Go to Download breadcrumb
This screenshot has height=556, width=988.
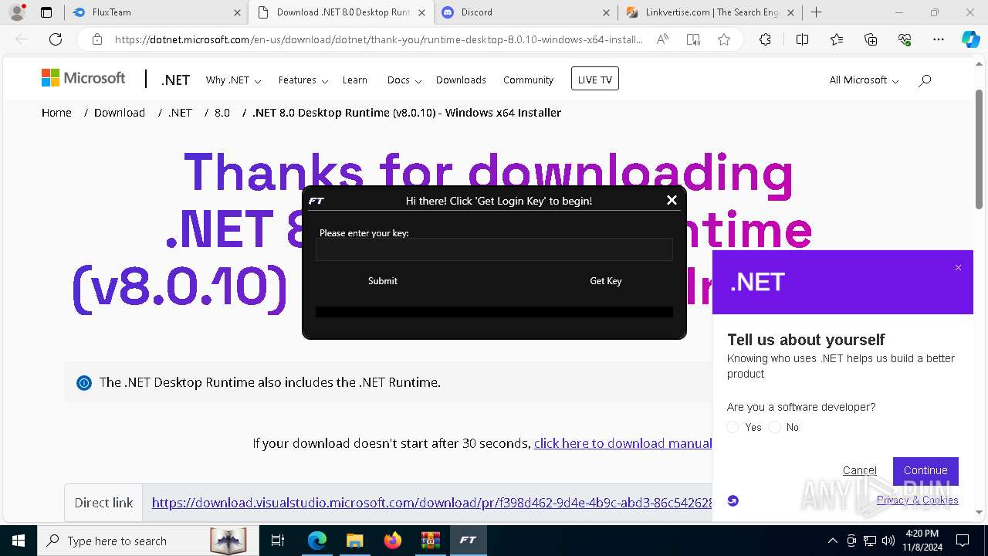[120, 113]
